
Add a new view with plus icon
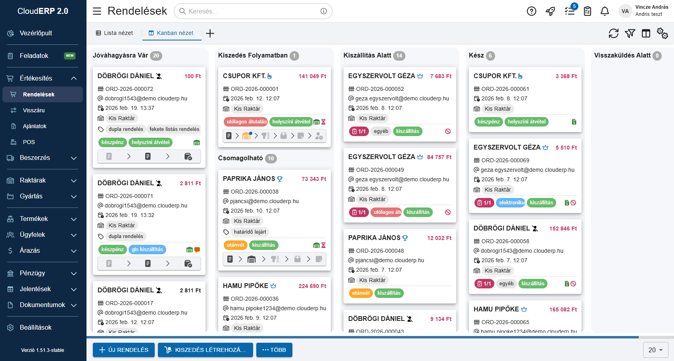(x=210, y=33)
